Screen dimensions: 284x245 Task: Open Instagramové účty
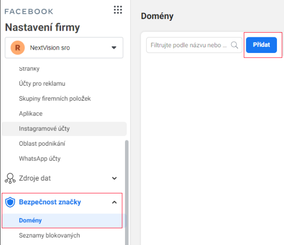[44, 129]
